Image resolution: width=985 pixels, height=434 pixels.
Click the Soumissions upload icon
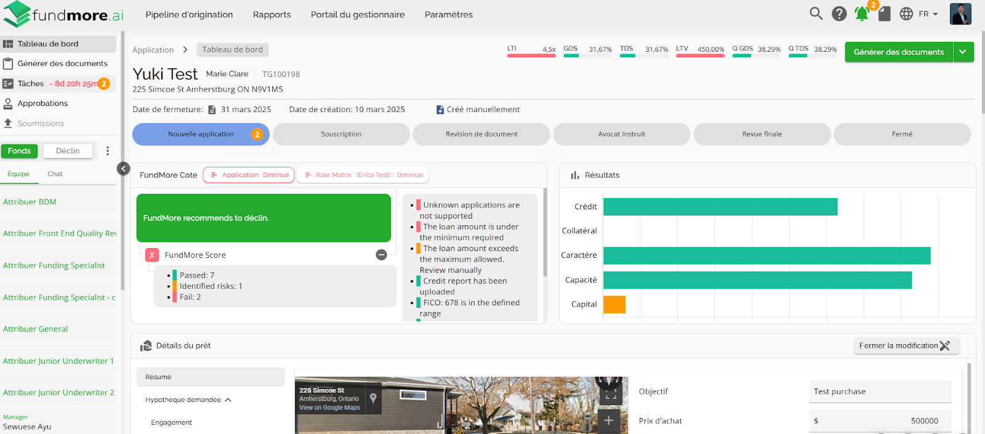(8, 123)
